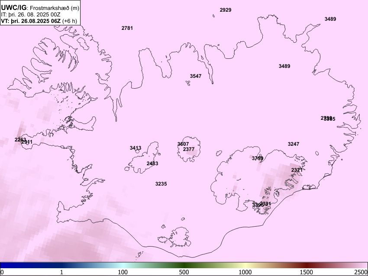The height and width of the screenshot is (276, 368).
Task: Click the "2500" label on the color scale
Action: click(x=361, y=272)
